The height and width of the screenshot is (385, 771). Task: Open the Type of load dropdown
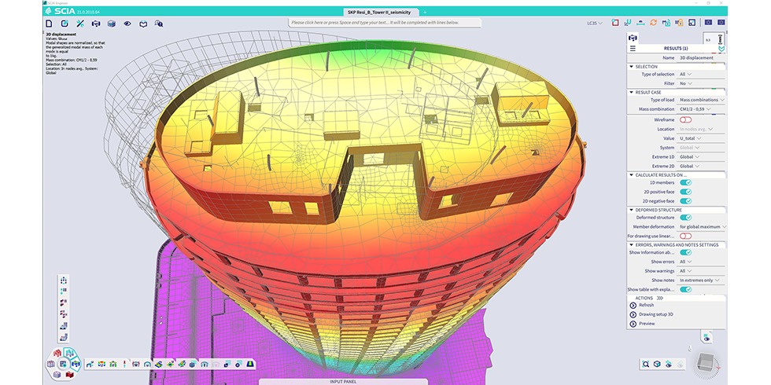pos(703,100)
